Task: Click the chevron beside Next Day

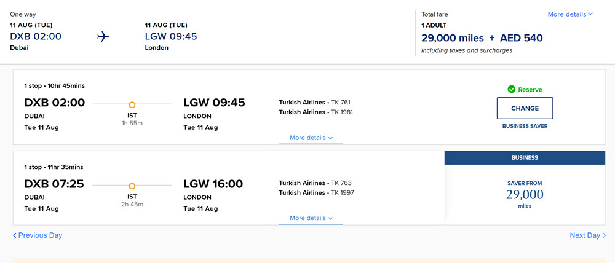Action: coord(604,235)
